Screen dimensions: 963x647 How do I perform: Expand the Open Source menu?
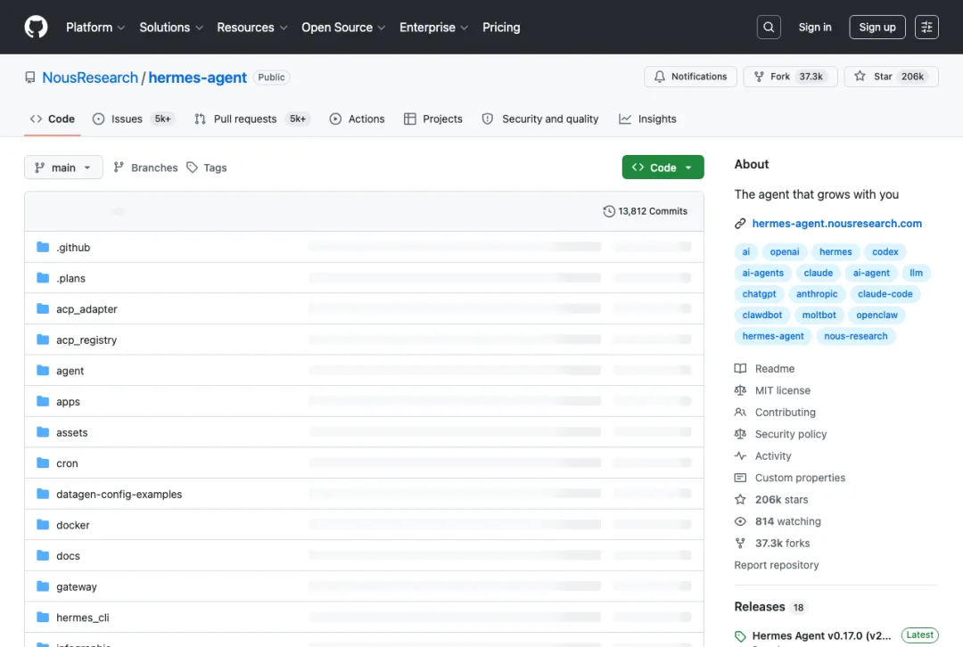(343, 28)
